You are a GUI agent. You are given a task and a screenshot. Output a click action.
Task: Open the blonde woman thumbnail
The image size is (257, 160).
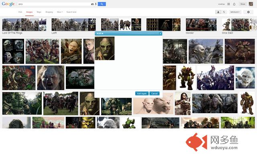[89, 51]
